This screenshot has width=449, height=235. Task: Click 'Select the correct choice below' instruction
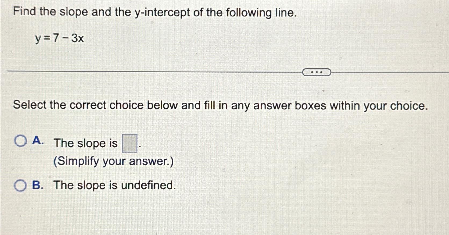click(220, 105)
